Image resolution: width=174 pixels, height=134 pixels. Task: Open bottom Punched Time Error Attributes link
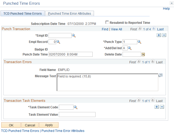coord(63,131)
